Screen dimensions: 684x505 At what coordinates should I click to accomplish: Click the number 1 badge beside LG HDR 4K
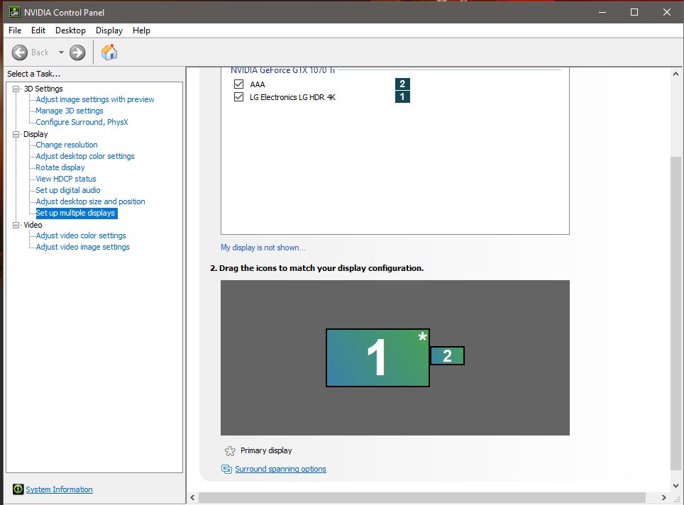coord(402,96)
